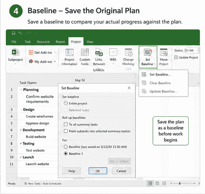Click the Update Project icon
Image resolution: width=205 pixels, height=194 pixels.
(176, 57)
